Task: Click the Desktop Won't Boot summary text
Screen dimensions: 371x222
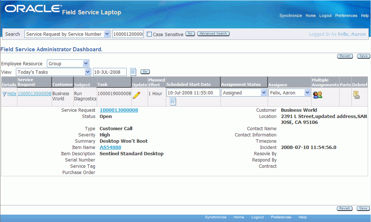Action: pyautogui.click(x=124, y=141)
